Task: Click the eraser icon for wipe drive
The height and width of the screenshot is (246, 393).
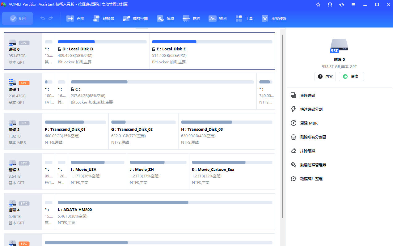Action: click(294, 151)
